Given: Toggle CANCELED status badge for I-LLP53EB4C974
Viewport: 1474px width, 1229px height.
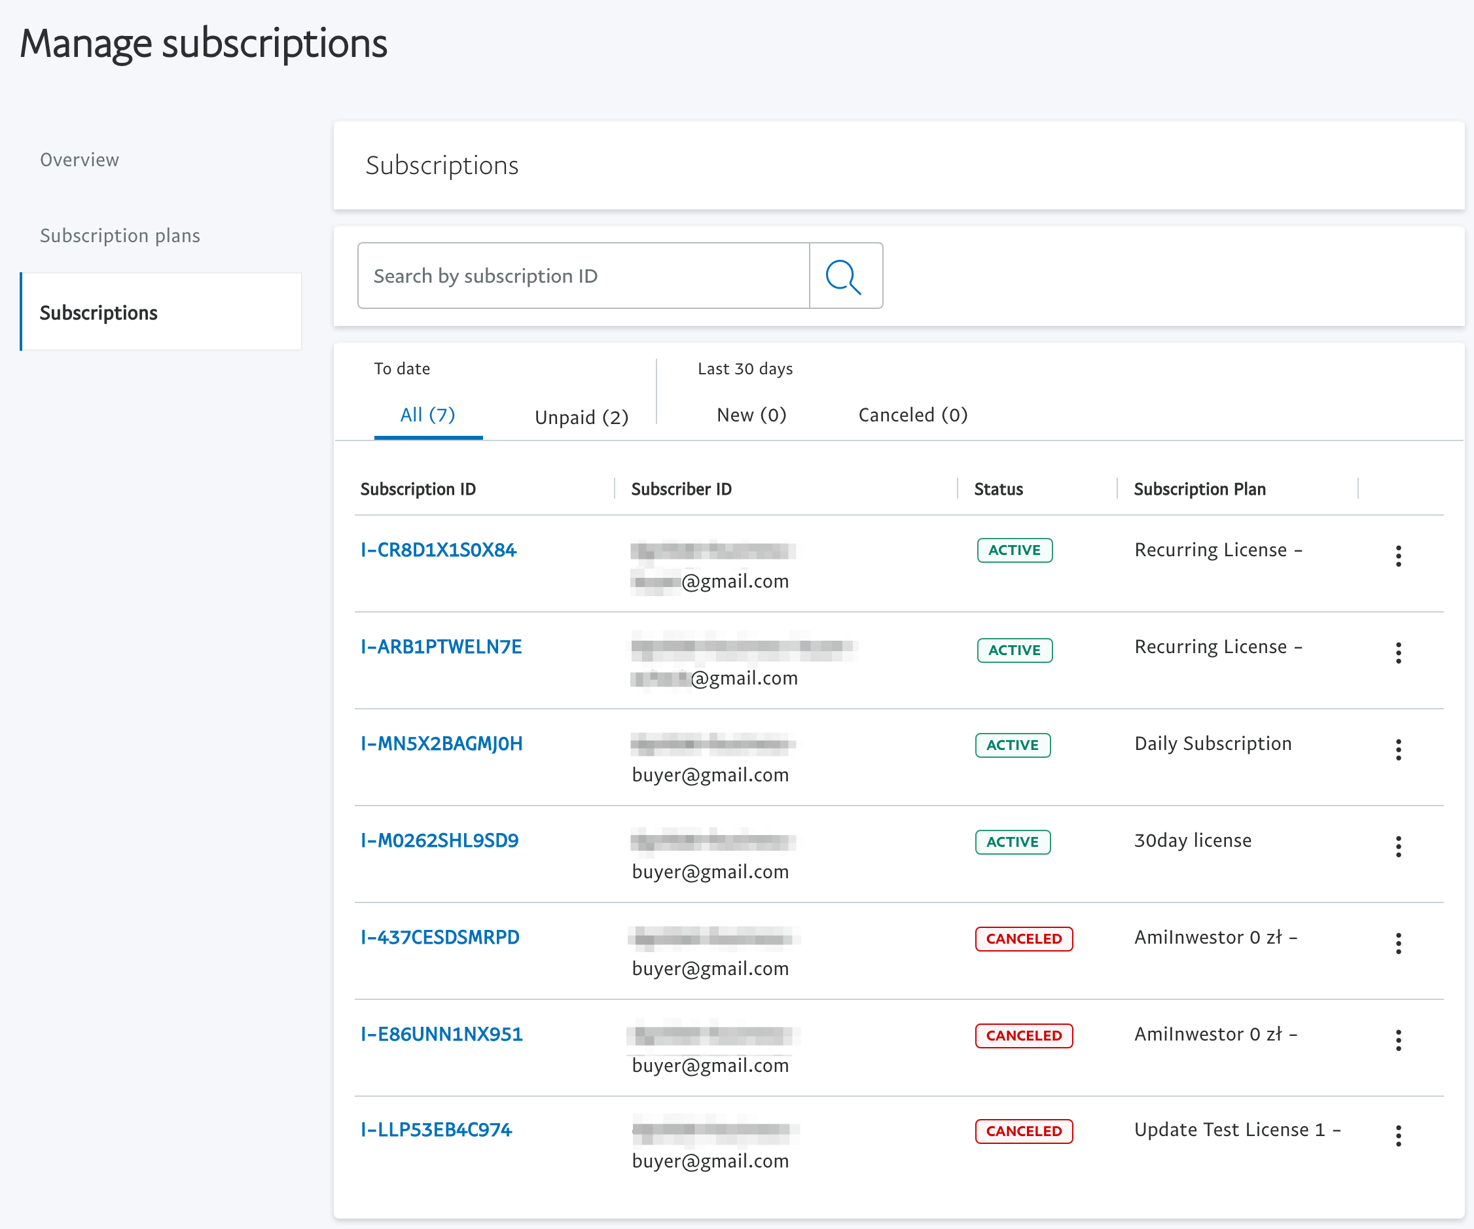Looking at the screenshot, I should (1024, 1131).
